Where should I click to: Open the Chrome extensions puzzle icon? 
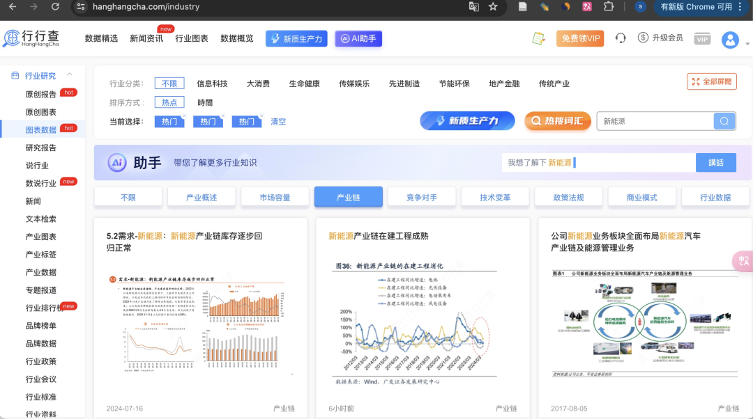pos(609,7)
